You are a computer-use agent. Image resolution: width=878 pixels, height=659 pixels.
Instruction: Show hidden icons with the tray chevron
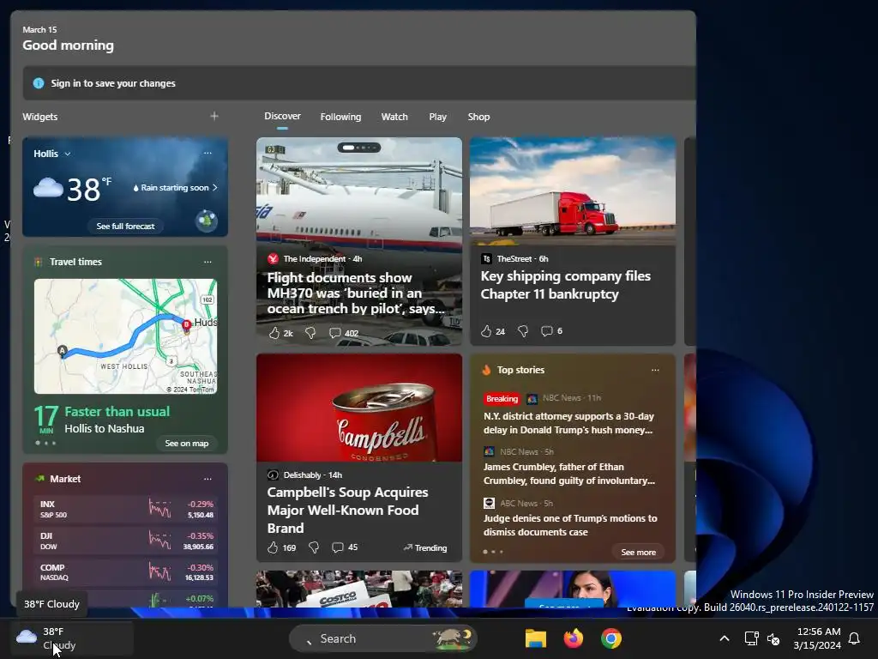point(724,638)
